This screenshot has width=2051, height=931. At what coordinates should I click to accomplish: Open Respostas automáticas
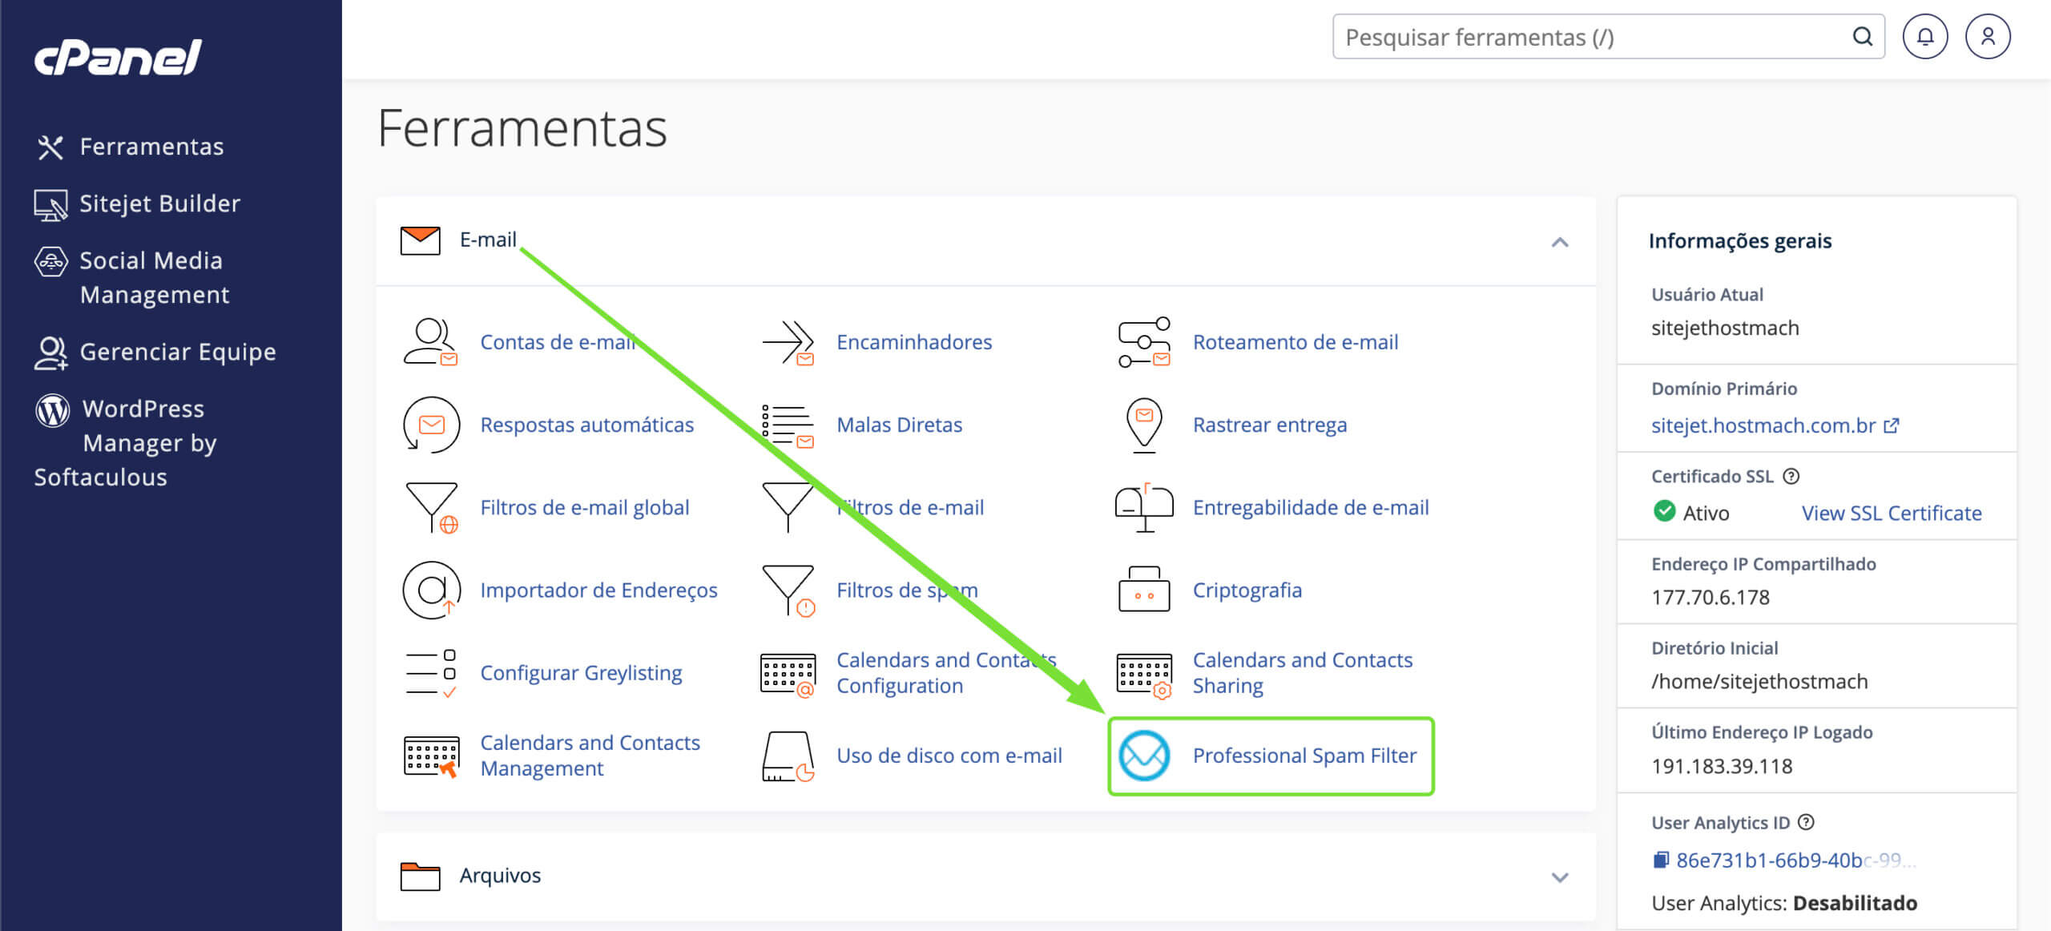click(587, 425)
